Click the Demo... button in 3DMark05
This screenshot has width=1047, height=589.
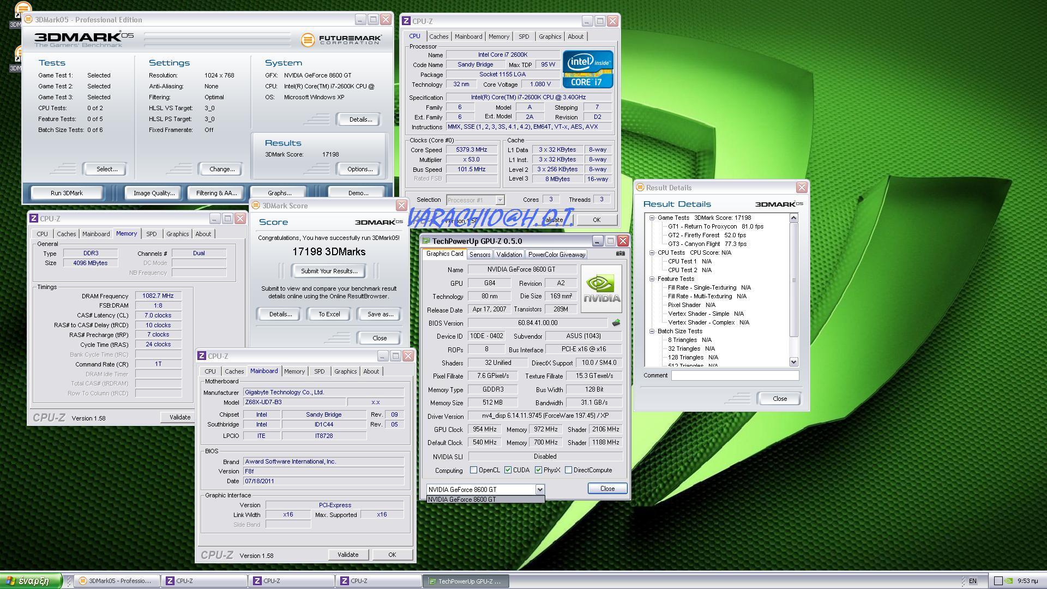pos(358,193)
